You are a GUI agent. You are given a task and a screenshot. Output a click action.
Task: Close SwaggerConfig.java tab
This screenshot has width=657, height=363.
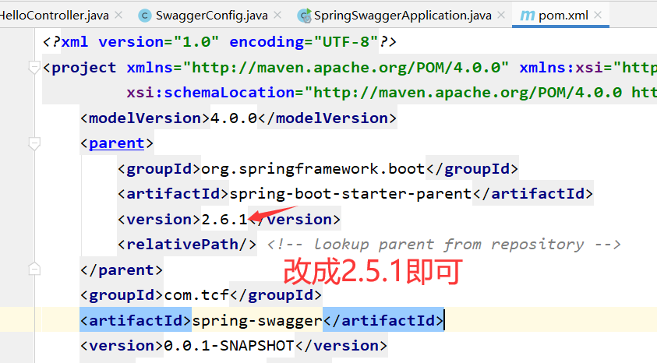pyautogui.click(x=277, y=15)
